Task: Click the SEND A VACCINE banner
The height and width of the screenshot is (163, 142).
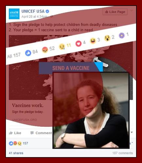Action: [71, 68]
